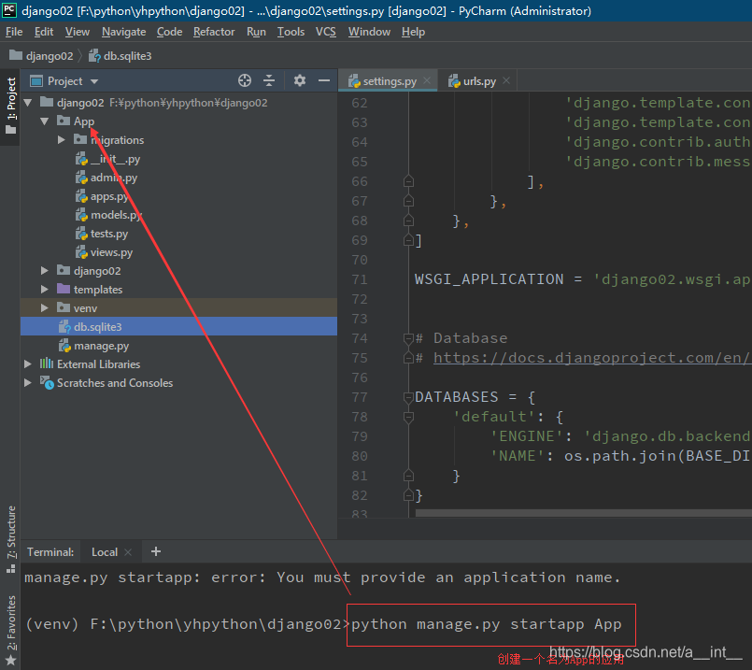The height and width of the screenshot is (670, 752).
Task: Click the views.py file icon
Action: [x=81, y=252]
